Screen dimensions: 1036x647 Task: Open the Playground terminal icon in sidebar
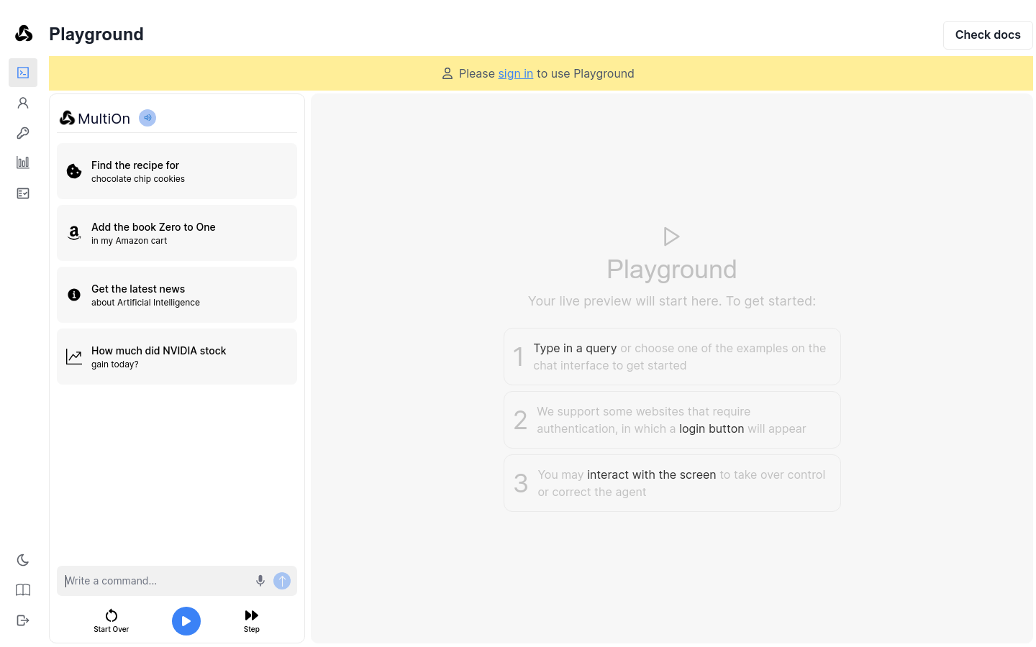tap(23, 73)
